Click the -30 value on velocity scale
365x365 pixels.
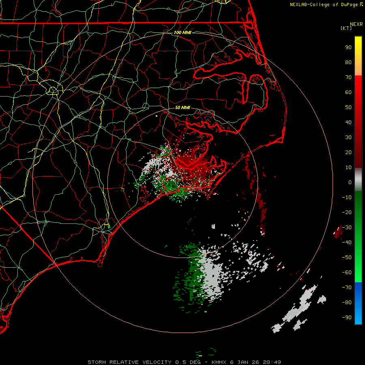(x=347, y=228)
